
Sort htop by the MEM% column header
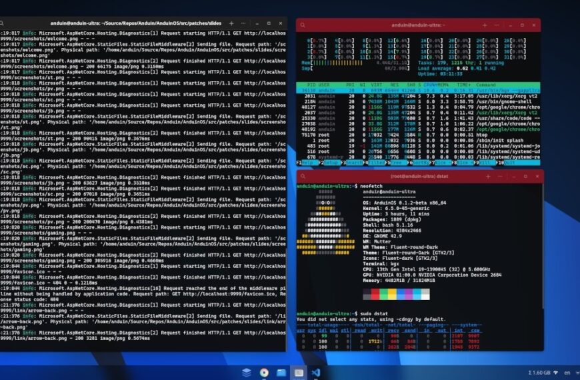443,85
